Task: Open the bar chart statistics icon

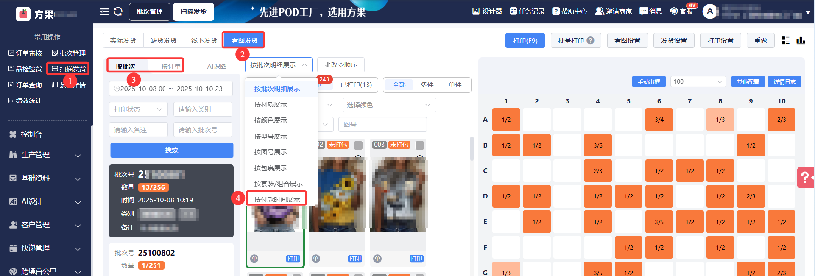Action: pos(801,40)
